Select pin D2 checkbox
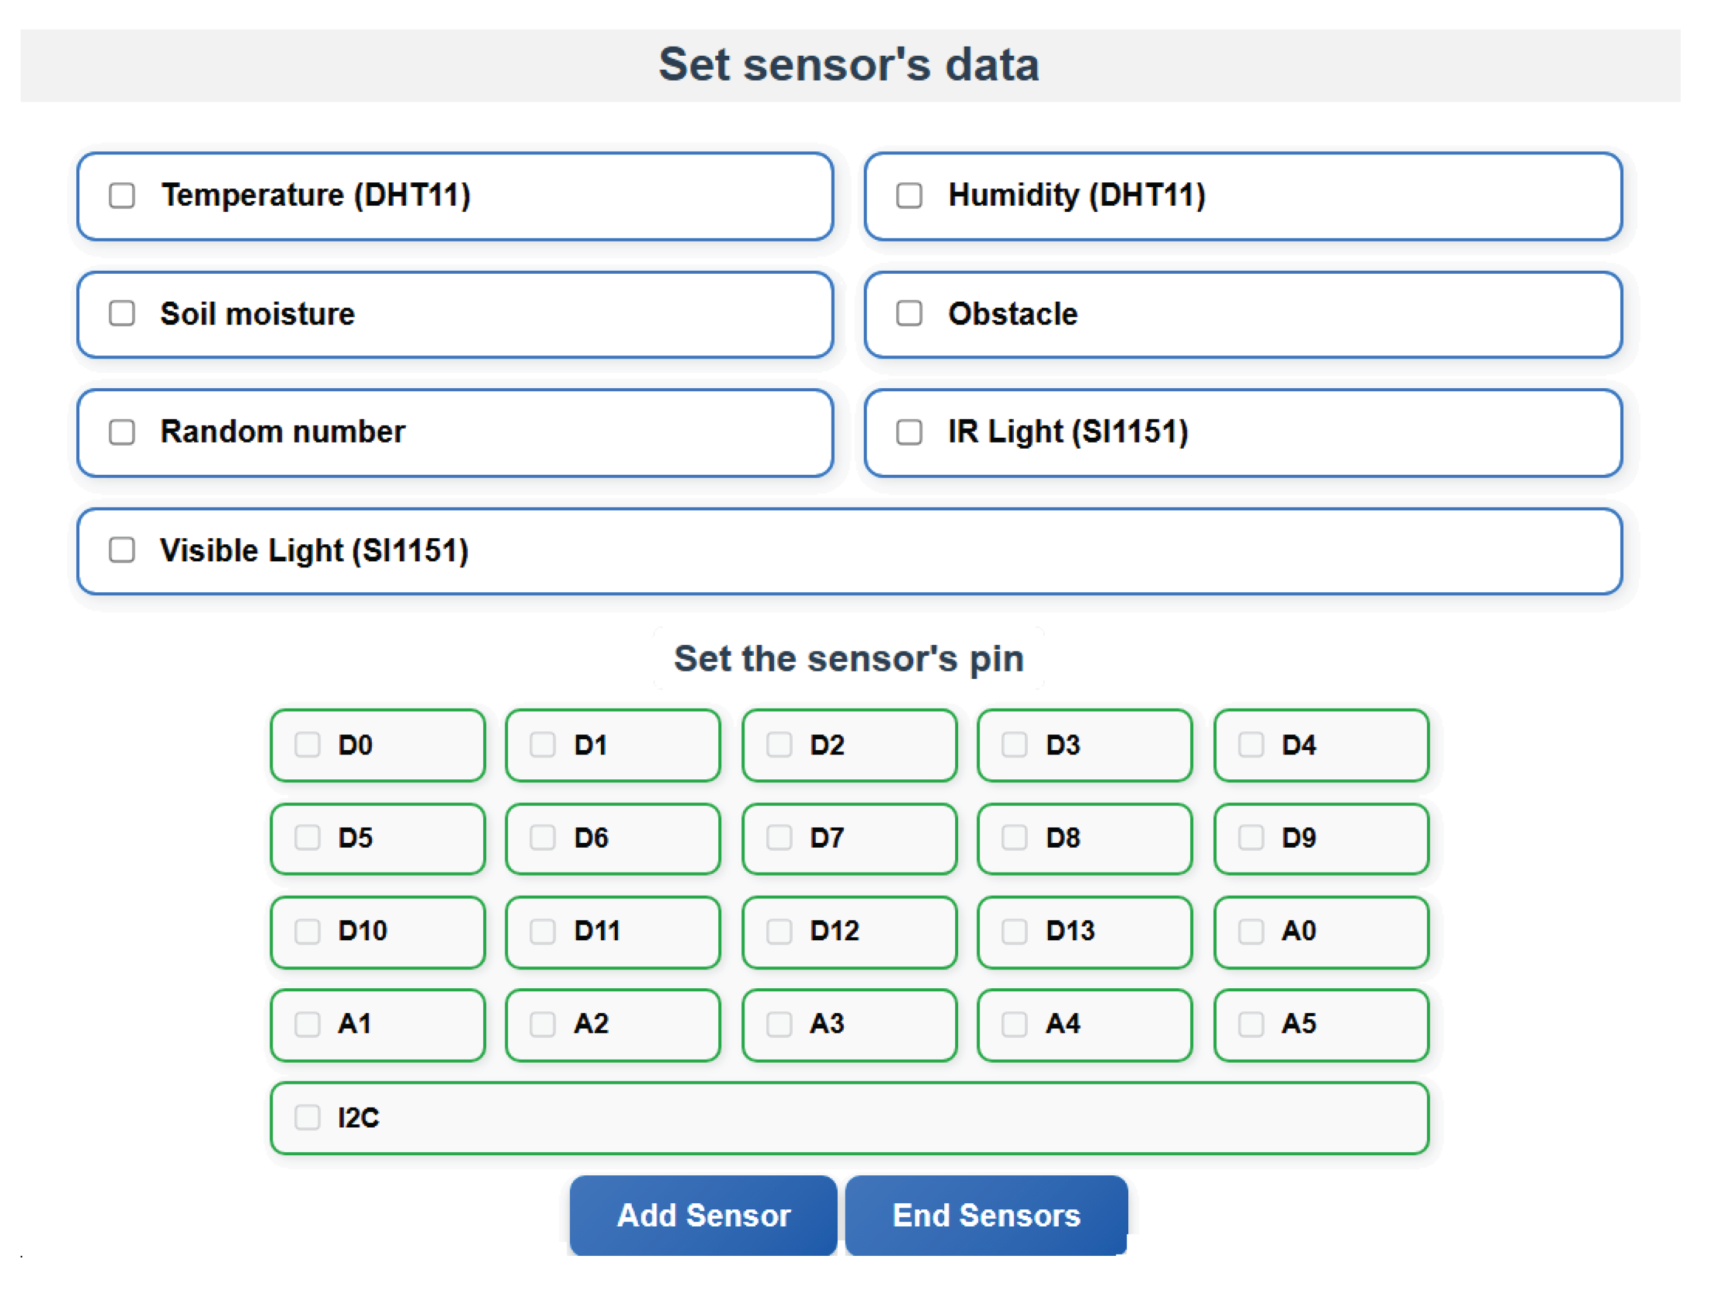Viewport: 1711px width, 1294px height. point(779,745)
